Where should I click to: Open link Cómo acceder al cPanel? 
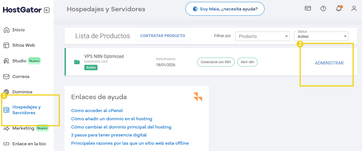point(97,111)
